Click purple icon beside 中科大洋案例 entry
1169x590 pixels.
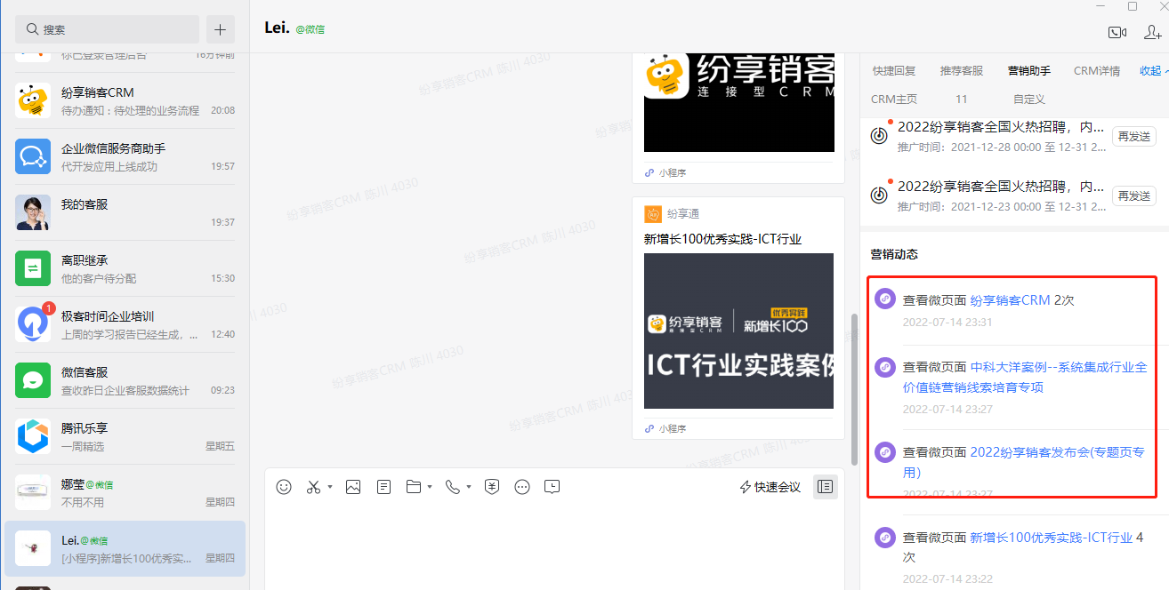tap(884, 366)
